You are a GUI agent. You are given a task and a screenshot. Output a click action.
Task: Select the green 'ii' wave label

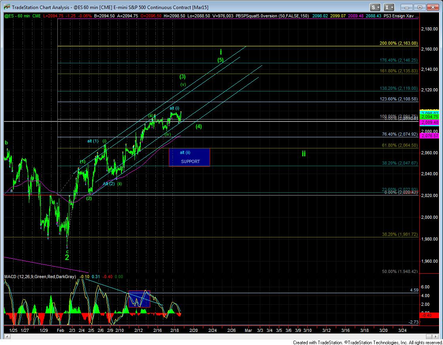[x=303, y=154]
